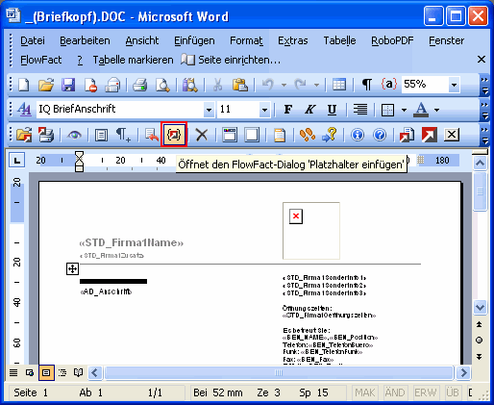The height and width of the screenshot is (405, 494).
Task: Click FlowFact document list icon
Action: click(101, 136)
